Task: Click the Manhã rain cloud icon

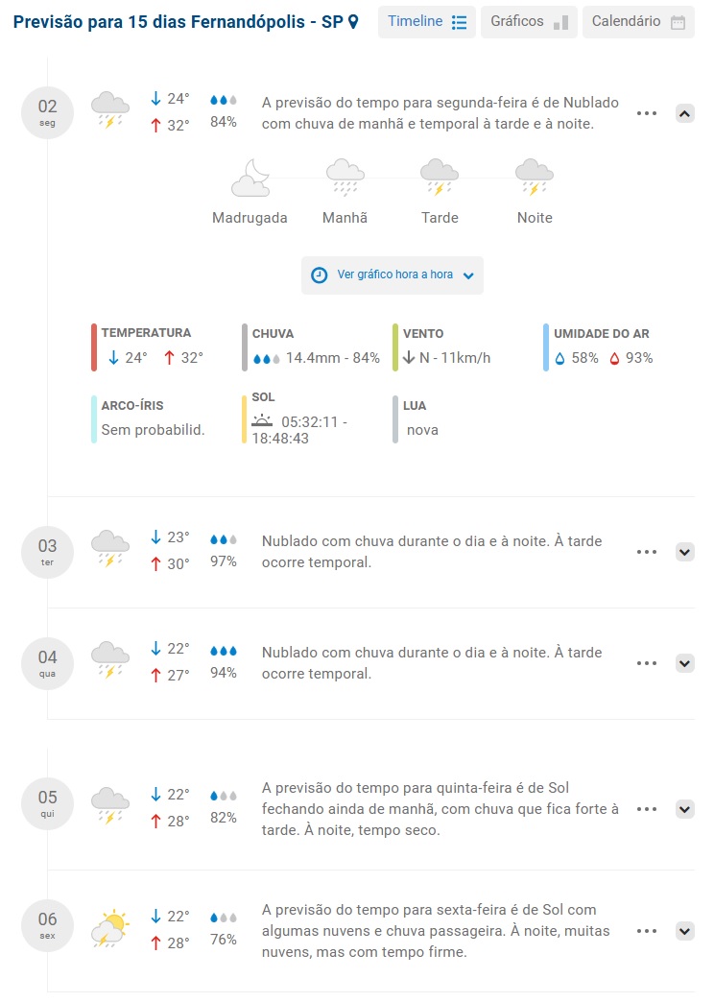Action: click(345, 179)
